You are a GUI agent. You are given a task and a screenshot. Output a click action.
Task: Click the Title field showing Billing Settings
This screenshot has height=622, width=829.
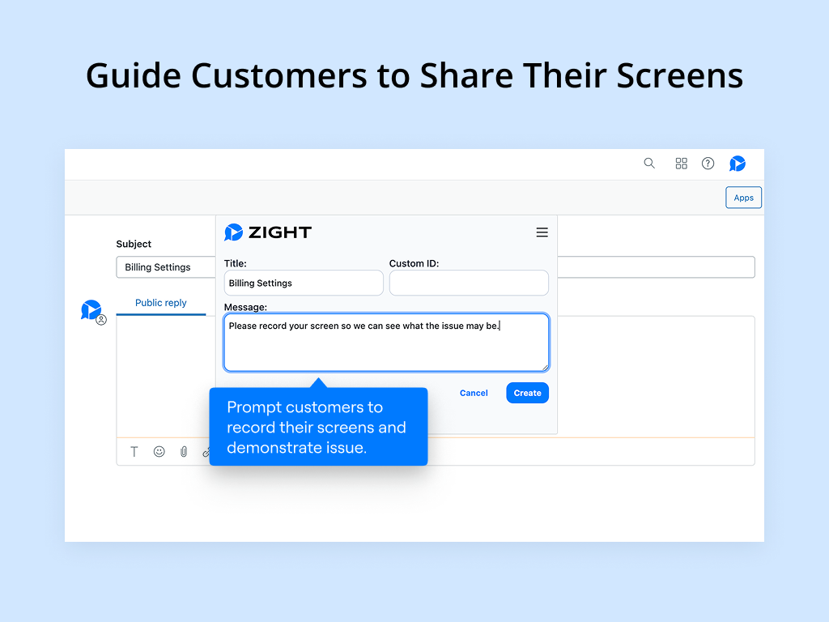click(303, 283)
